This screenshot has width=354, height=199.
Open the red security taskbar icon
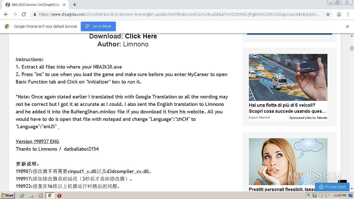click(x=59, y=195)
